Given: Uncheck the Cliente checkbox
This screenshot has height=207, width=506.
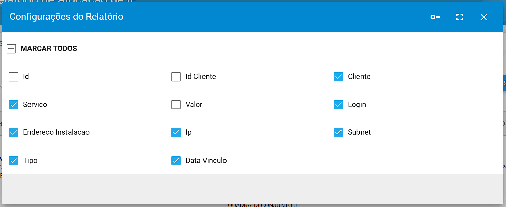Looking at the screenshot, I should click(x=338, y=77).
